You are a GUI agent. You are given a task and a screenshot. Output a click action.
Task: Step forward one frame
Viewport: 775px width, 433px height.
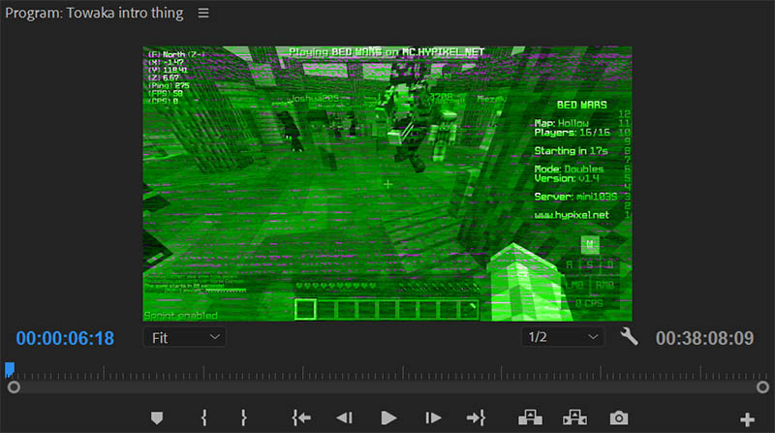pyautogui.click(x=433, y=418)
